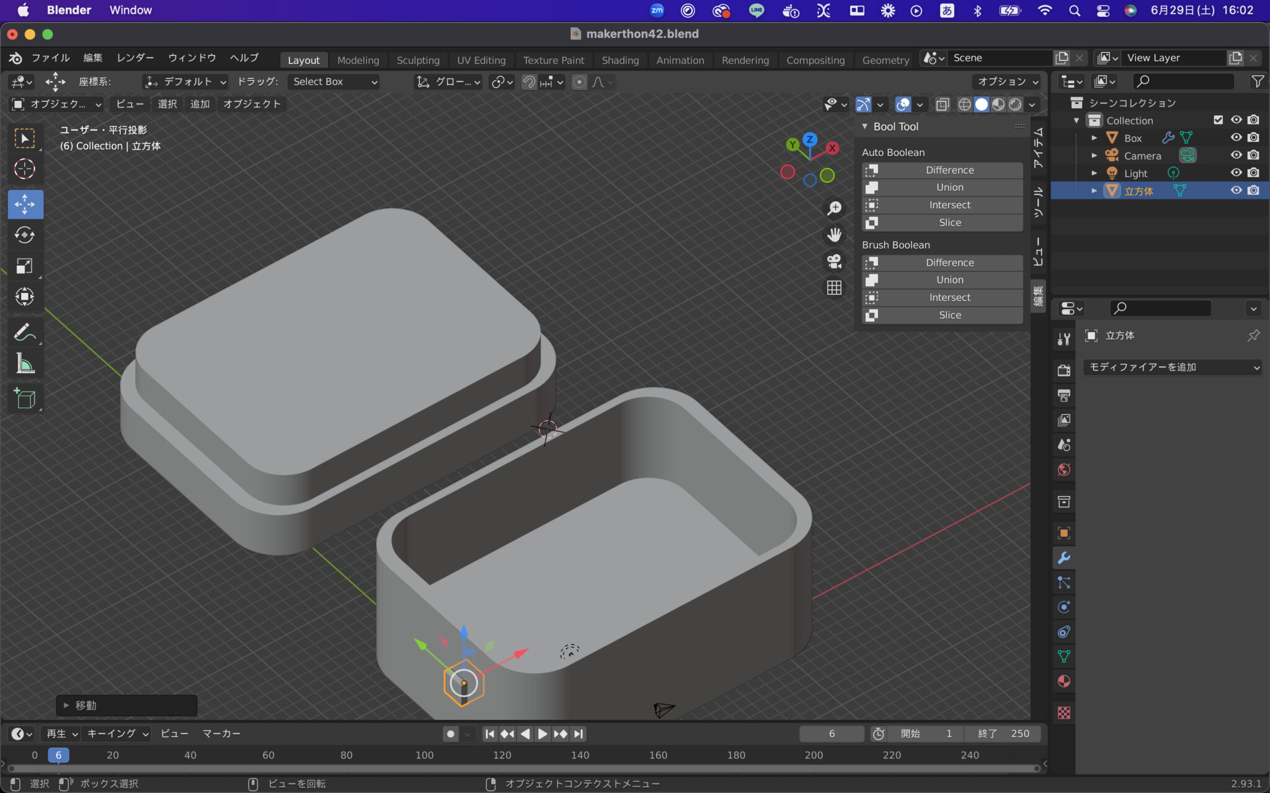Activate the Scale tool
The height and width of the screenshot is (793, 1270).
click(25, 266)
